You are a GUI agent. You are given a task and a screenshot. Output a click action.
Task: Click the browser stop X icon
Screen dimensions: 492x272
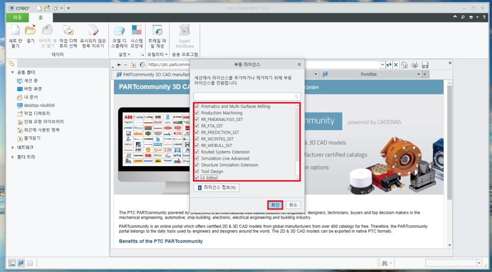tap(396, 65)
